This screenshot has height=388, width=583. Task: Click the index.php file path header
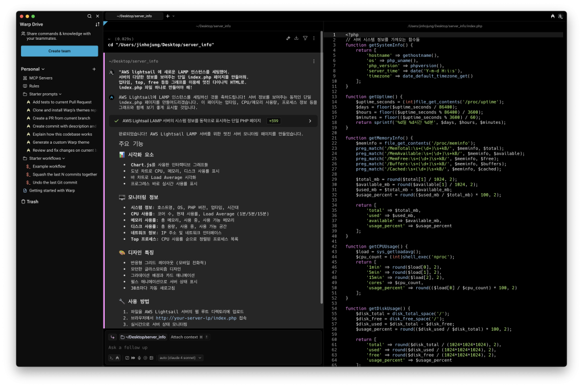click(445, 26)
